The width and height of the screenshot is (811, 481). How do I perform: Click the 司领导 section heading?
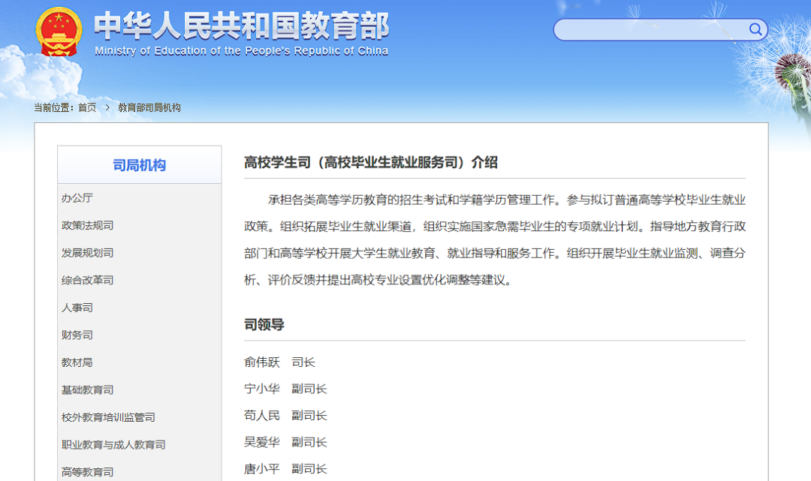[x=264, y=324]
